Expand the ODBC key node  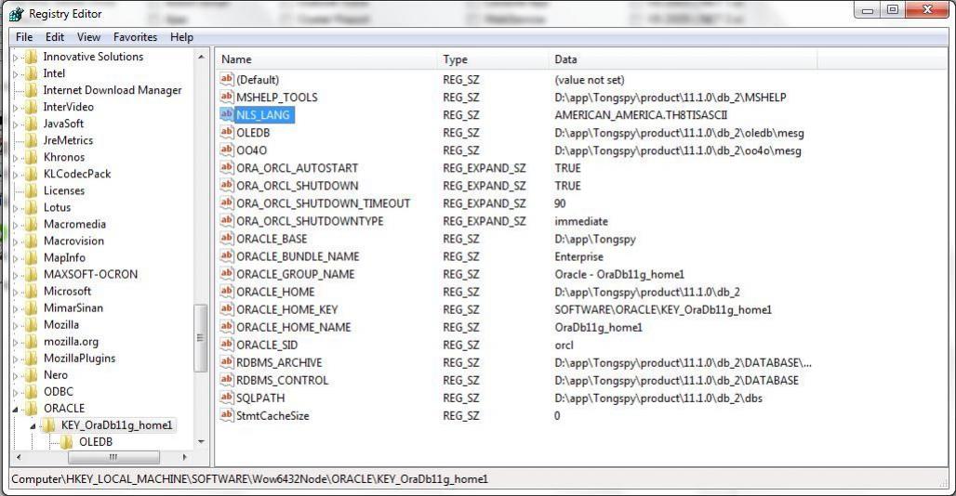point(16,393)
